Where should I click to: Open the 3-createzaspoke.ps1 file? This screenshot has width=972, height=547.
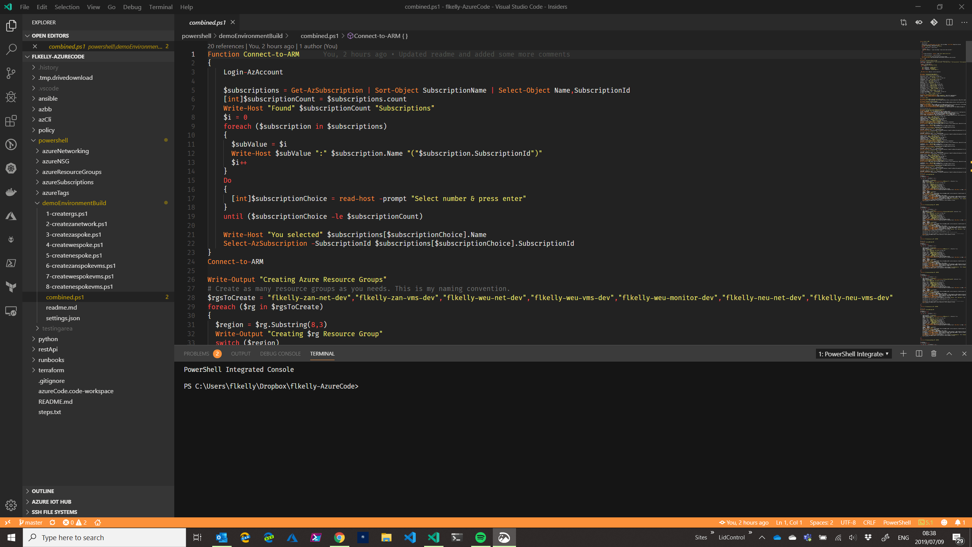[73, 234]
